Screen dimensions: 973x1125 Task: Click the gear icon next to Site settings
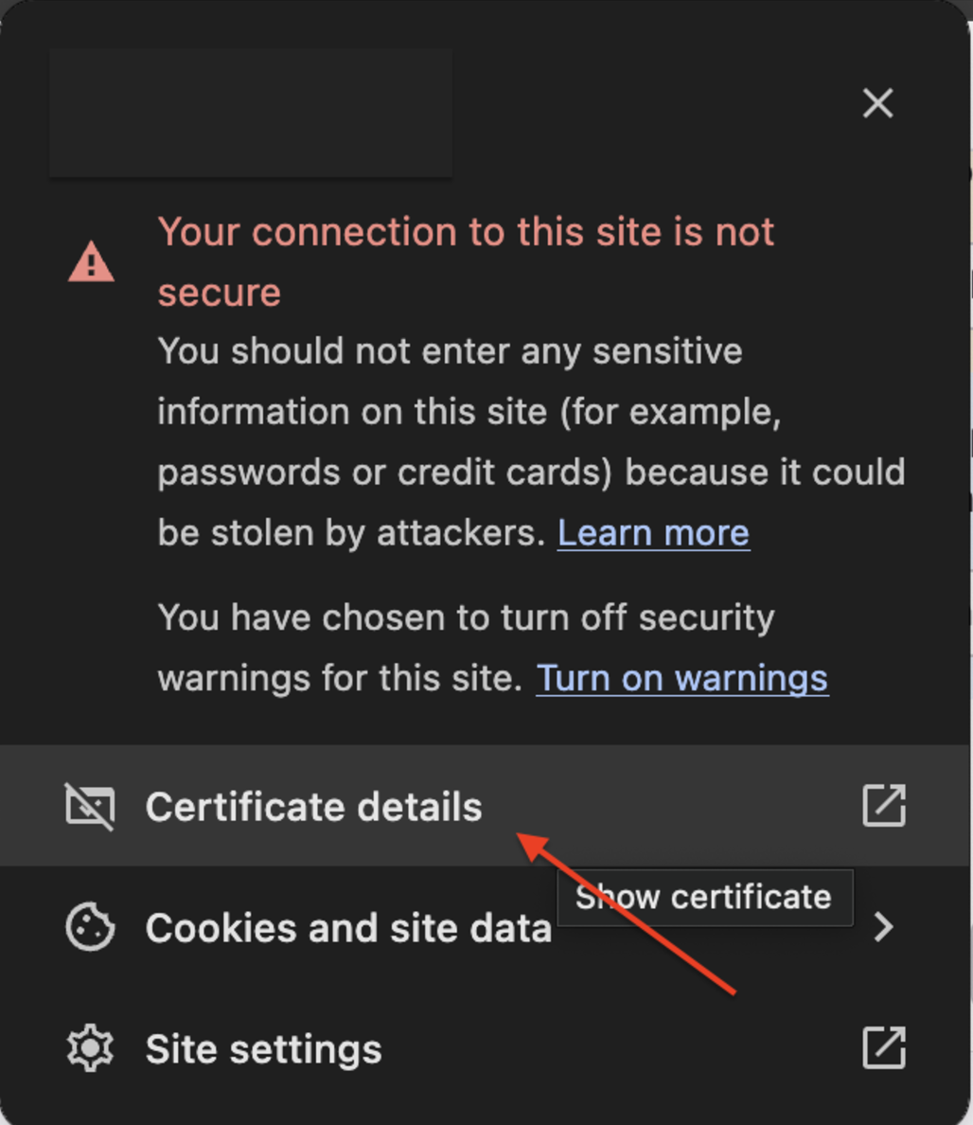pos(90,1048)
